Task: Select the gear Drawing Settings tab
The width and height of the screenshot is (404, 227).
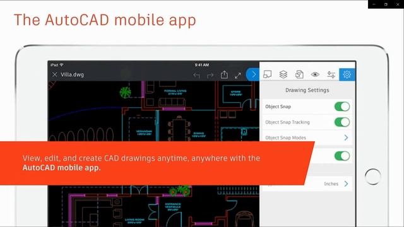Action: point(347,74)
